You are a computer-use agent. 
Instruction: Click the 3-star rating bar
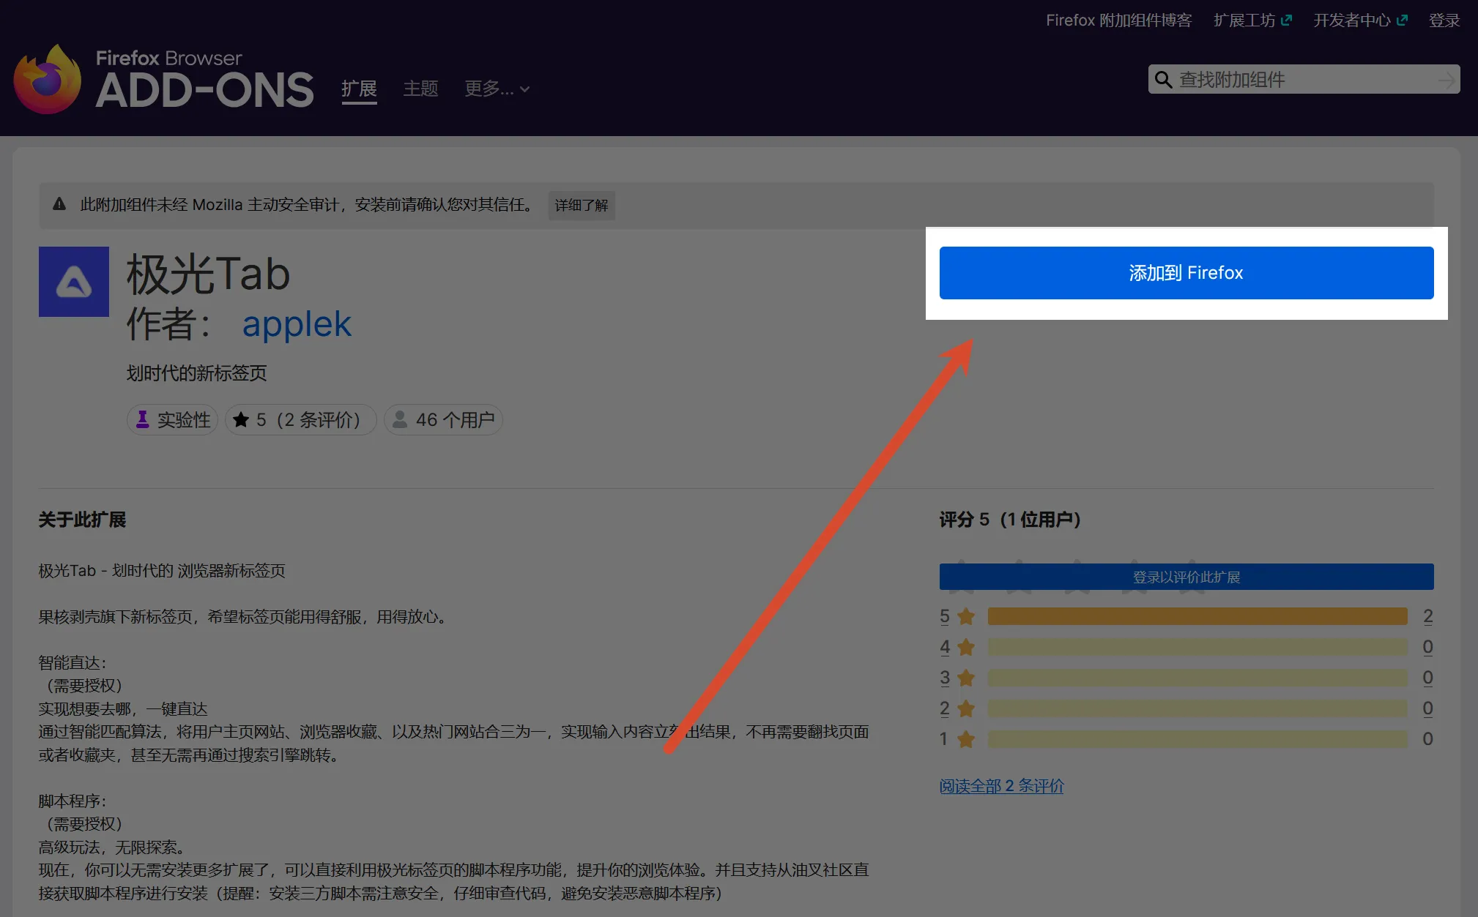1197,678
